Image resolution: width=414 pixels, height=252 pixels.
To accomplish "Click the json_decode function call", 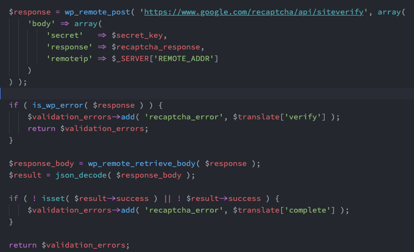I will click(x=74, y=175).
